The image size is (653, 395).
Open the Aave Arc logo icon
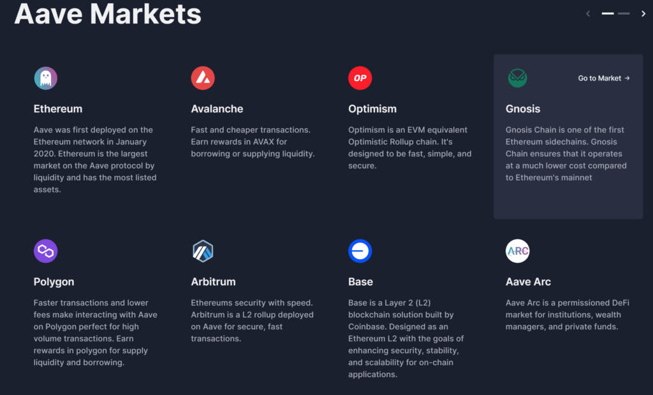click(517, 251)
